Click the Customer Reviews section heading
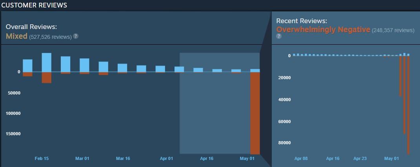 (34, 5)
